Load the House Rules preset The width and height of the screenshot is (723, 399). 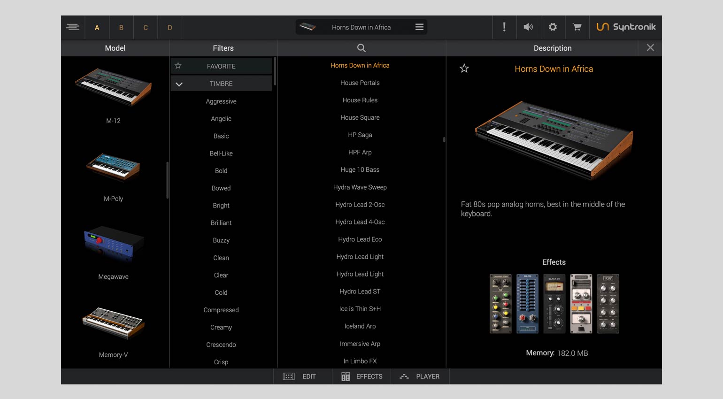tap(360, 100)
